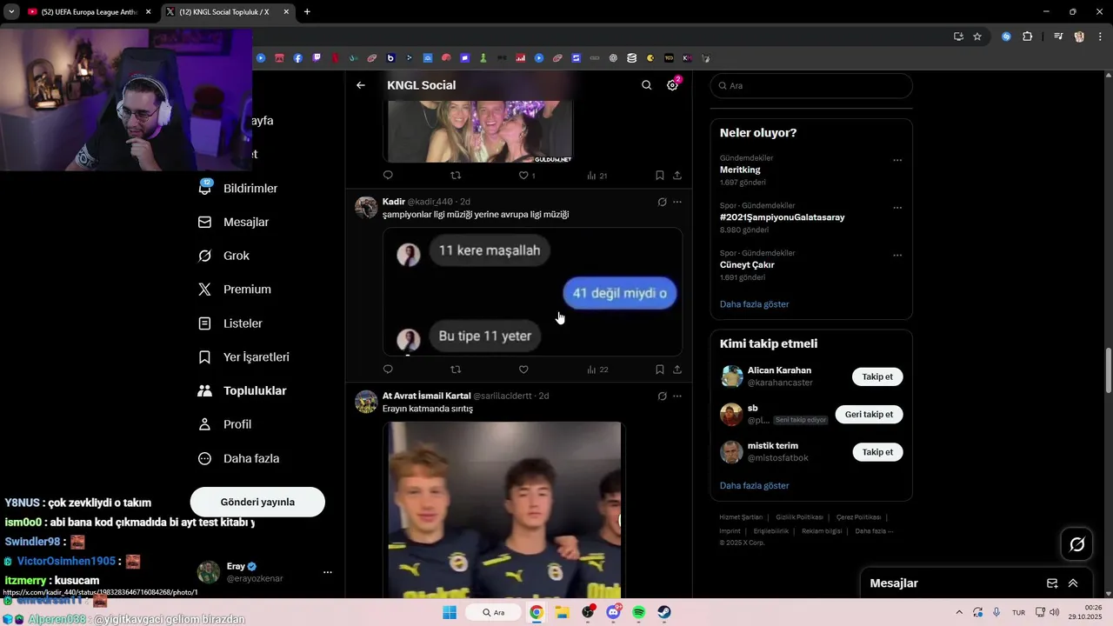Open the Chrome extensions puzzle icon
This screenshot has width=1113, height=626.
pos(1027,37)
